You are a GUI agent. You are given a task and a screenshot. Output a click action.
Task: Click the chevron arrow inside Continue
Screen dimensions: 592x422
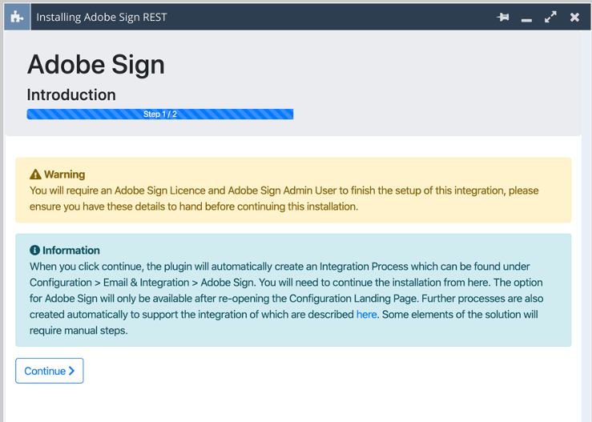point(72,371)
